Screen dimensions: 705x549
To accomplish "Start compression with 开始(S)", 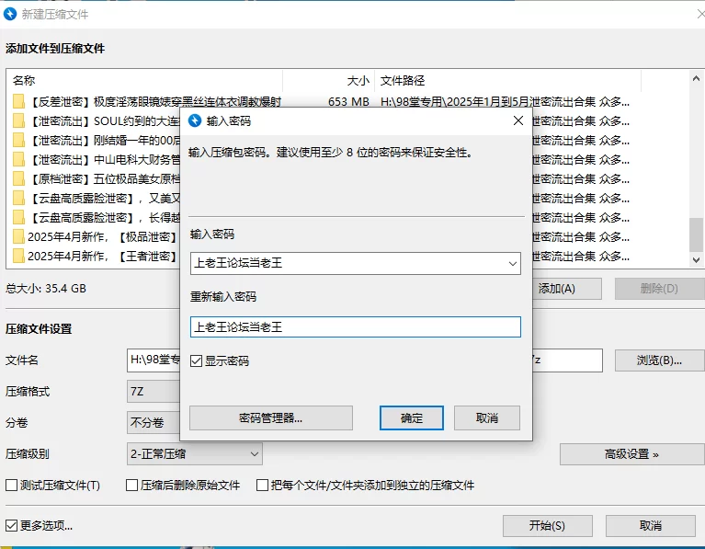I will coord(547,526).
